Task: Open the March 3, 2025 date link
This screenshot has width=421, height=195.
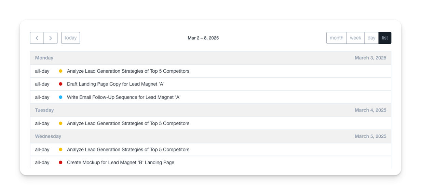Action: 370,58
